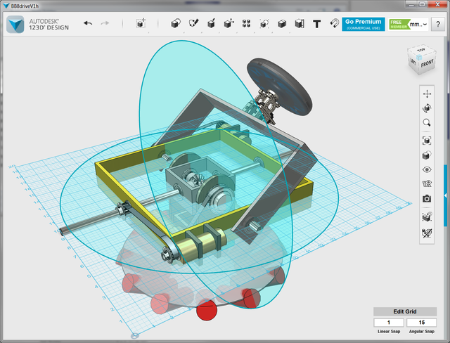Image resolution: width=450 pixels, height=343 pixels.
Task: Open the Transform tool
Action: tap(141, 23)
